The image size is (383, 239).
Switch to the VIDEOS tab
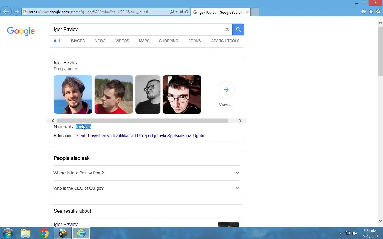click(x=122, y=41)
